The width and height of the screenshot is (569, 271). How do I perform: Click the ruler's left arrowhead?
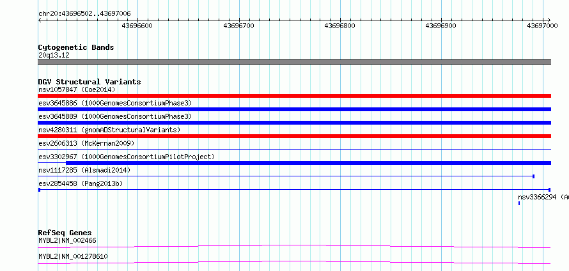(40, 20)
